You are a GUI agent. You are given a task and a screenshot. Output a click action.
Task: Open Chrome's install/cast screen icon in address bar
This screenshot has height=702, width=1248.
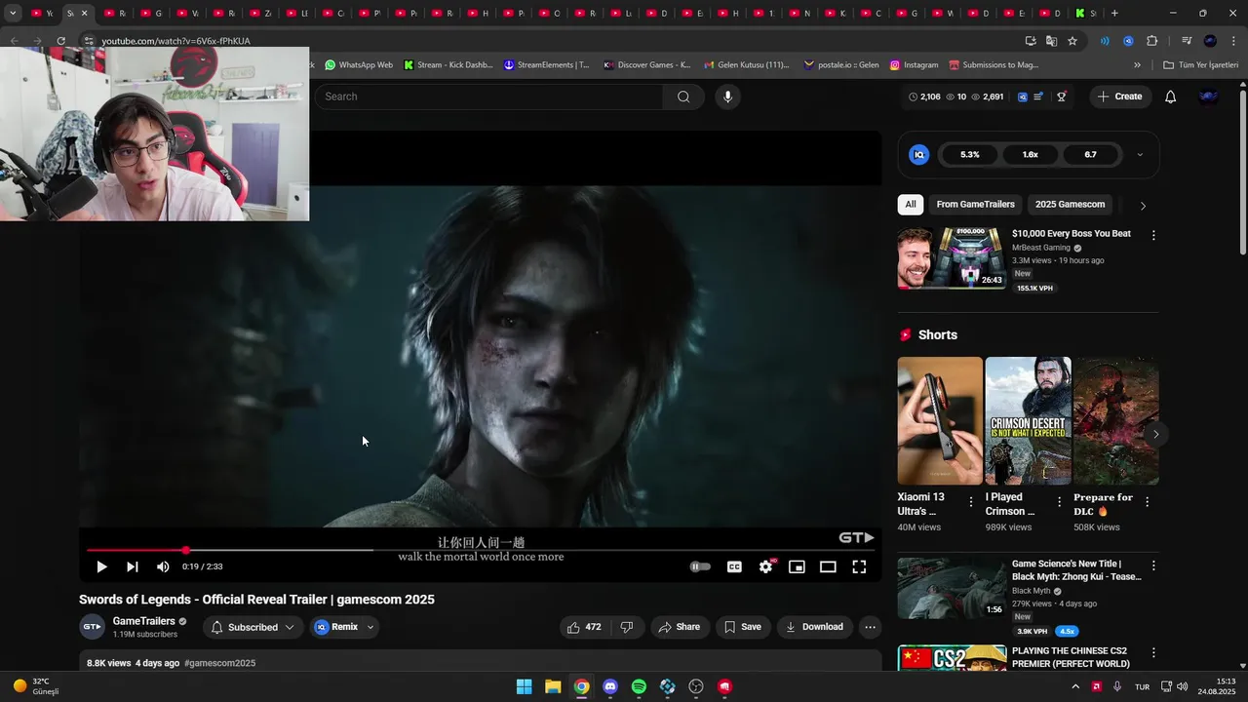coord(1031,41)
